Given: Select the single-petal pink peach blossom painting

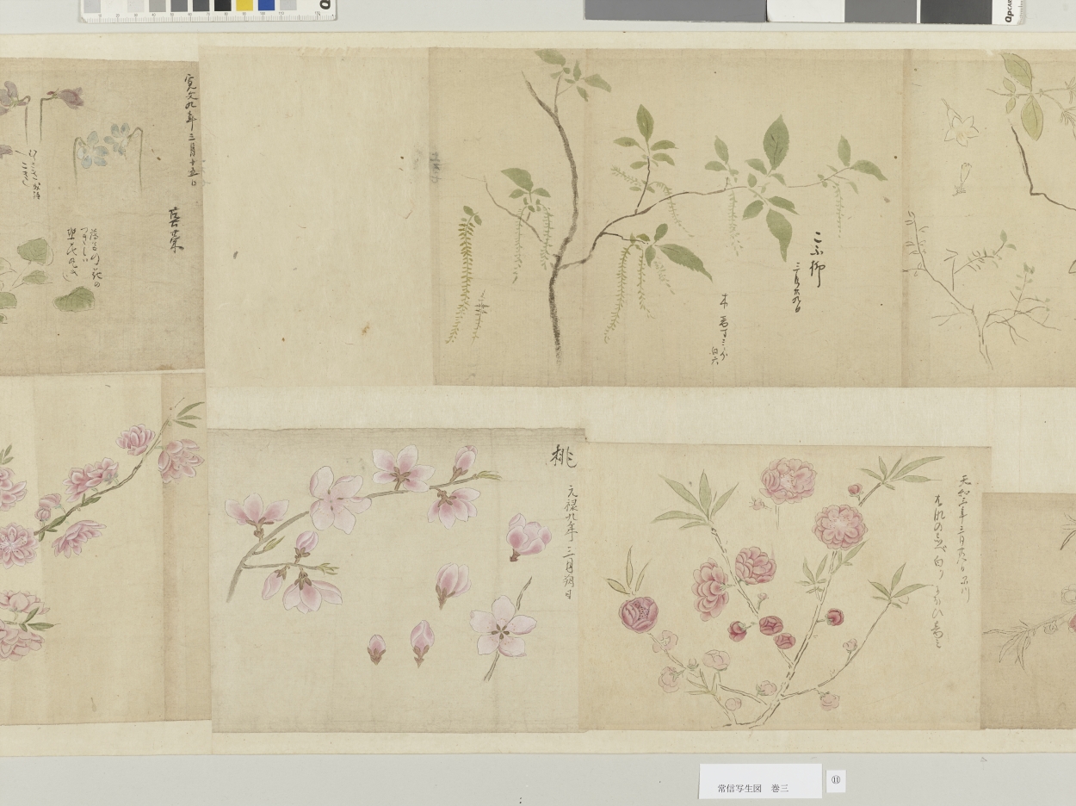Looking at the screenshot, I should point(397,580).
